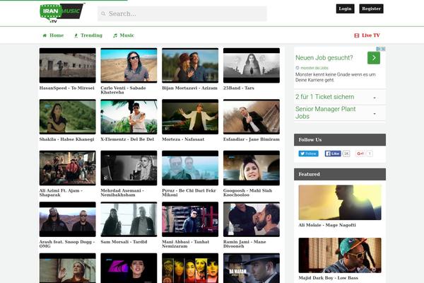The image size is (424, 283).
Task: Open Googoosh - Mahi Siah Koochooloo thumbnail
Action: (x=252, y=168)
